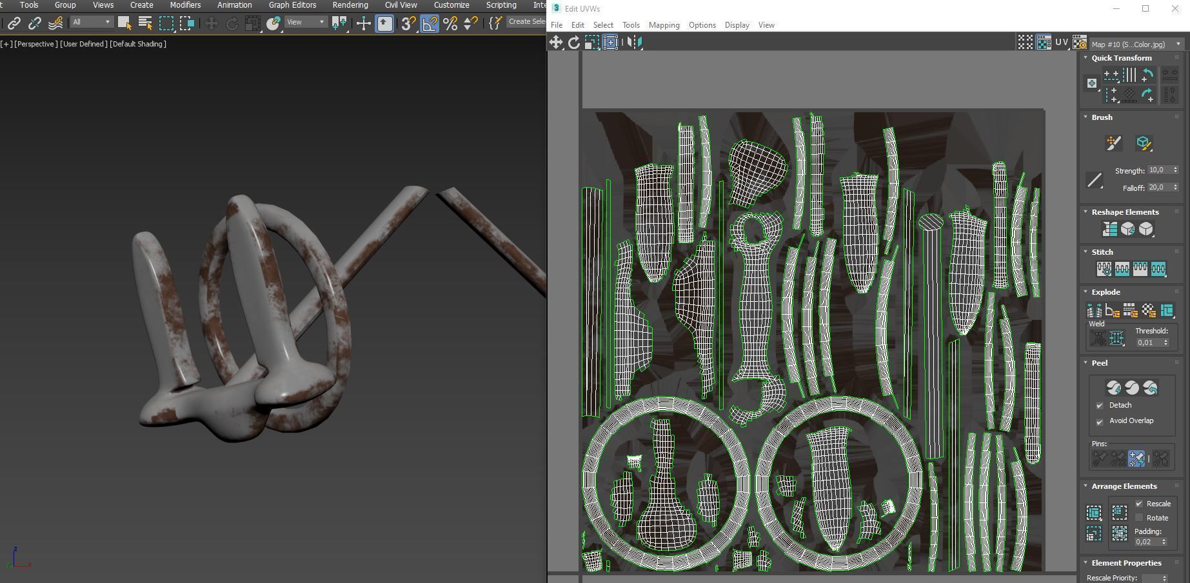Screen dimensions: 1190x583
Task: Click the Break explode icon
Action: click(1094, 310)
